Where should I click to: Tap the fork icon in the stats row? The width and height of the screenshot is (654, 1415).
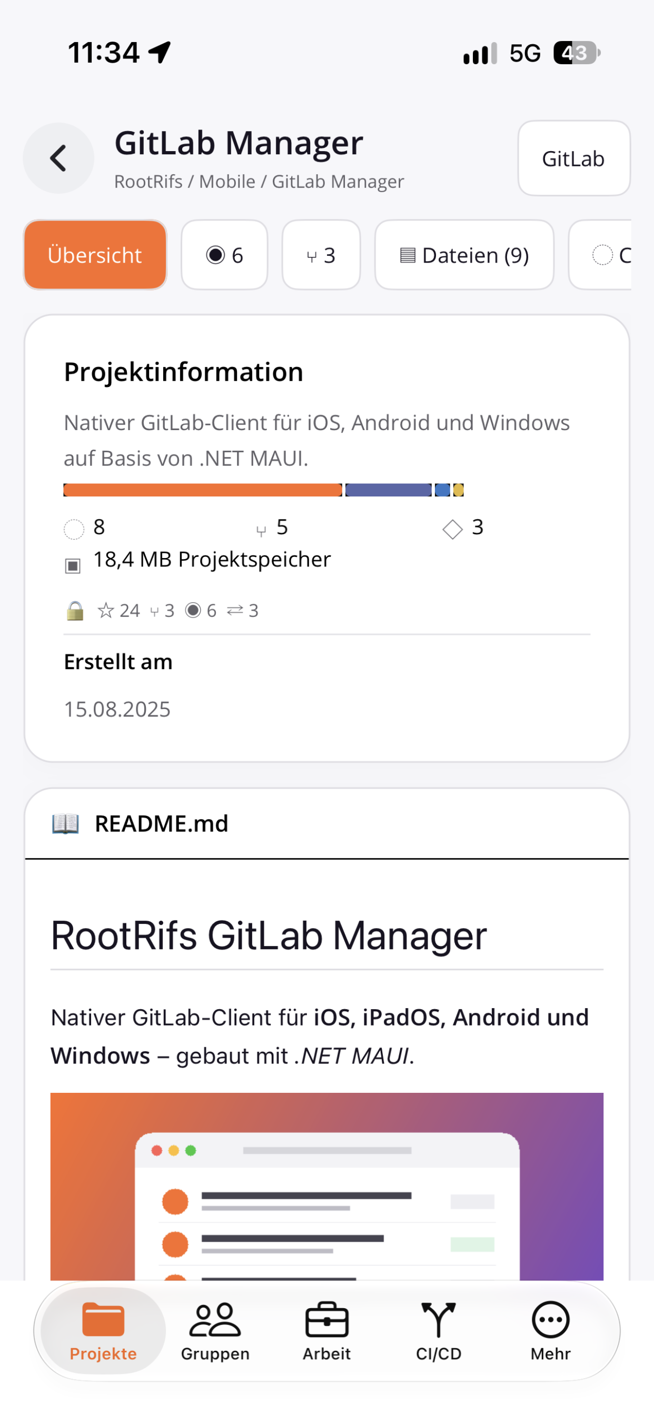point(154,611)
